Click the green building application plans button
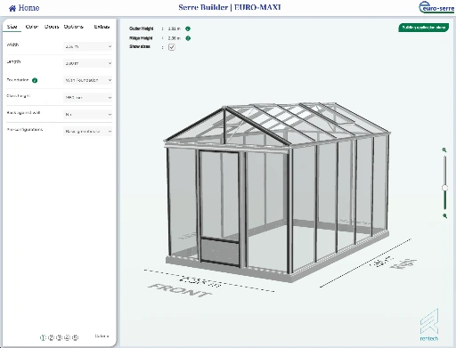Viewport: 456px width, 348px height. 424,28
